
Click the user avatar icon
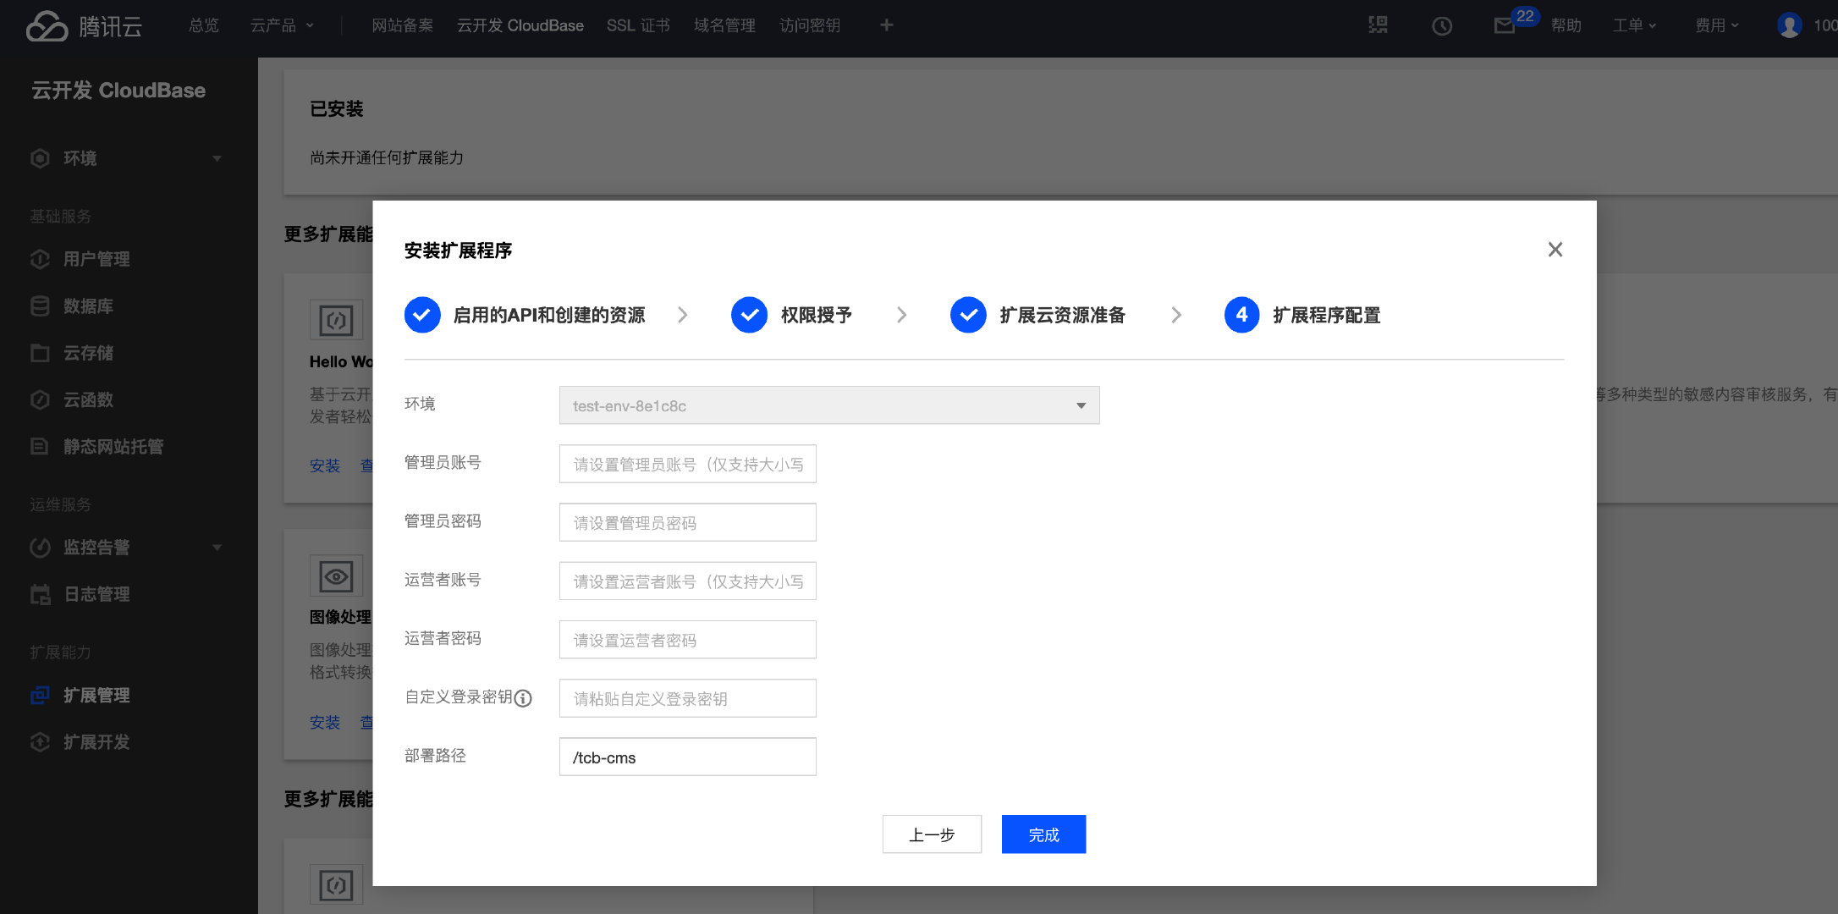coord(1789,25)
